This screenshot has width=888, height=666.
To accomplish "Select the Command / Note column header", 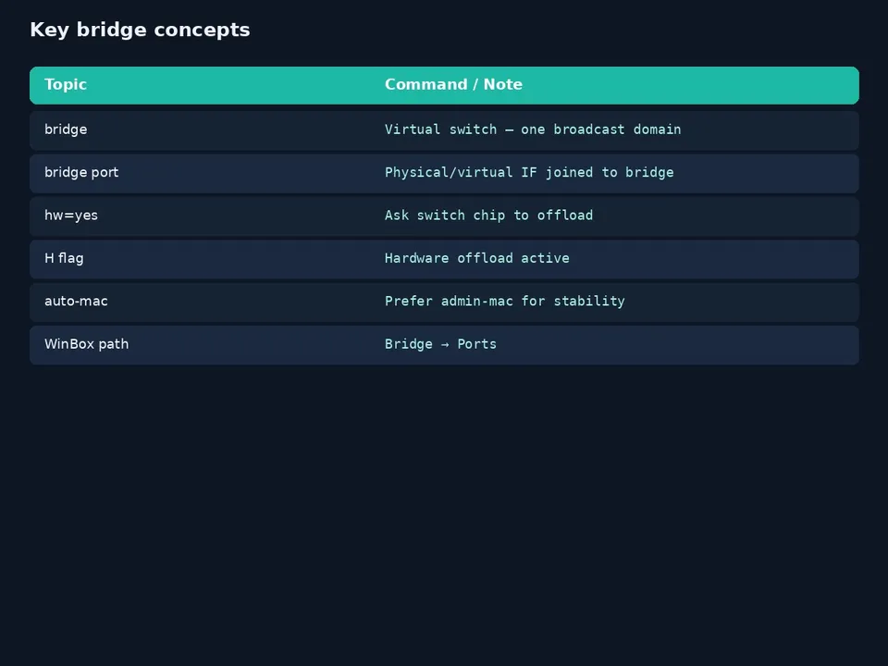I will click(x=453, y=84).
